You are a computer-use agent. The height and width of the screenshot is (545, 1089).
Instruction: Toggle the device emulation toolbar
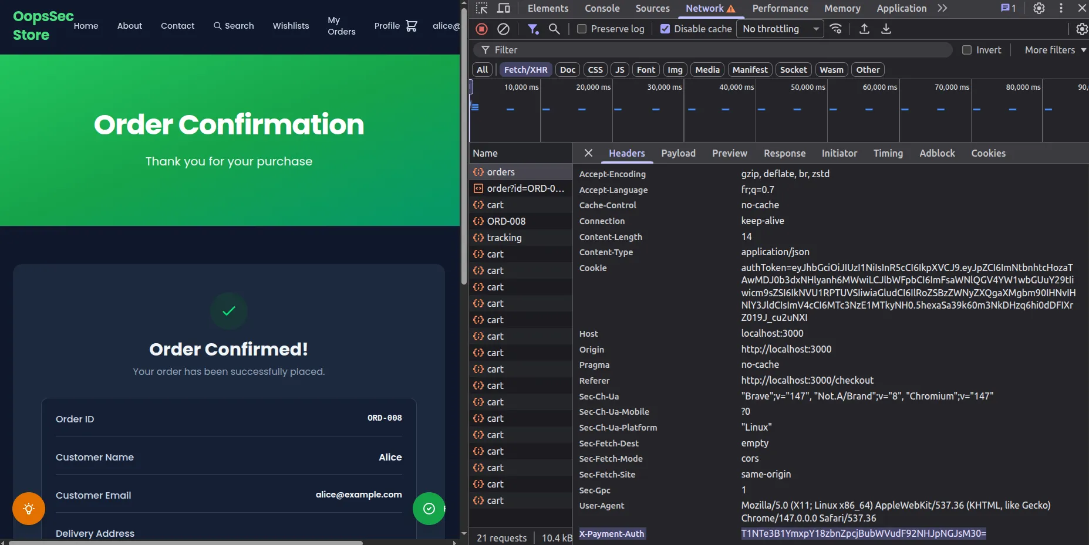pyautogui.click(x=505, y=8)
